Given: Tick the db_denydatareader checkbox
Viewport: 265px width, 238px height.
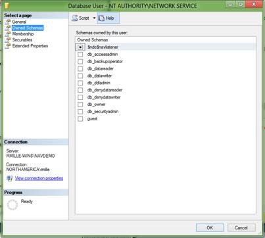Looking at the screenshot, I should click(80, 90).
